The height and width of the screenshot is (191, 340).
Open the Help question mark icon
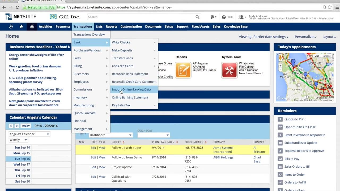pyautogui.click(x=224, y=17)
